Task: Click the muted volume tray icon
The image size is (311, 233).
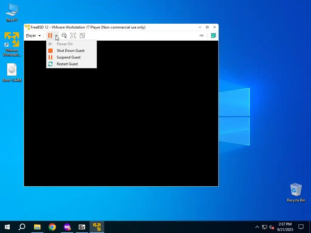Action: pos(272,227)
